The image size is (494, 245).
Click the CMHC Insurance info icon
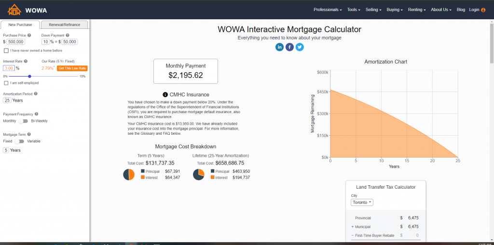tap(165, 94)
